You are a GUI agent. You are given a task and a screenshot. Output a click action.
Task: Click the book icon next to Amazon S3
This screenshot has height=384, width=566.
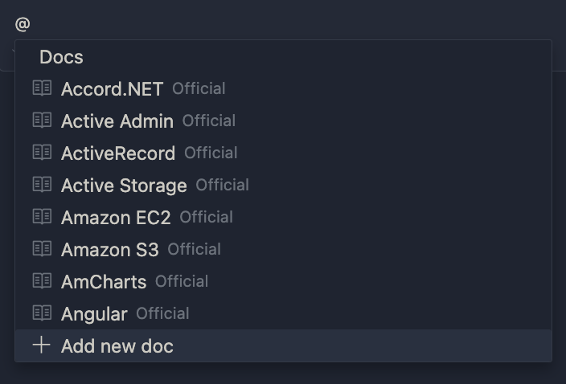pos(43,248)
